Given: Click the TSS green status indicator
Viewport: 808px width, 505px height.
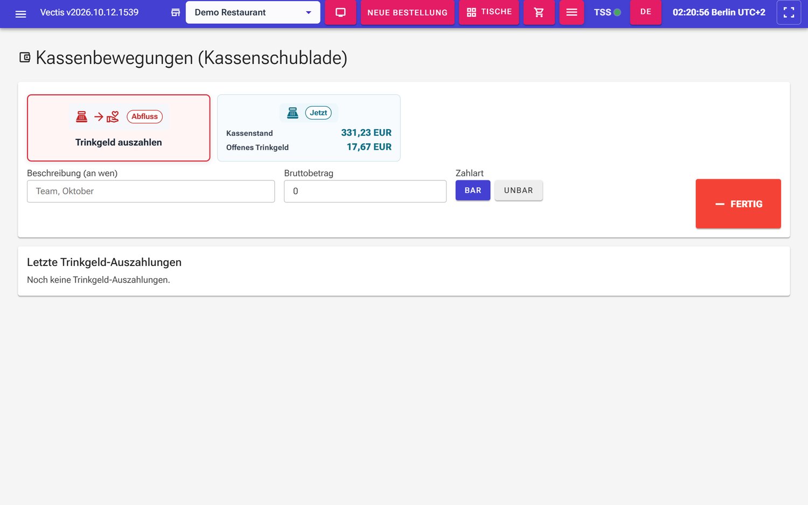Looking at the screenshot, I should (617, 12).
